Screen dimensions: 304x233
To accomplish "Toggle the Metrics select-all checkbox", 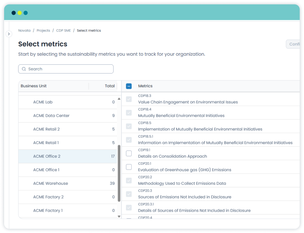I will [x=129, y=86].
